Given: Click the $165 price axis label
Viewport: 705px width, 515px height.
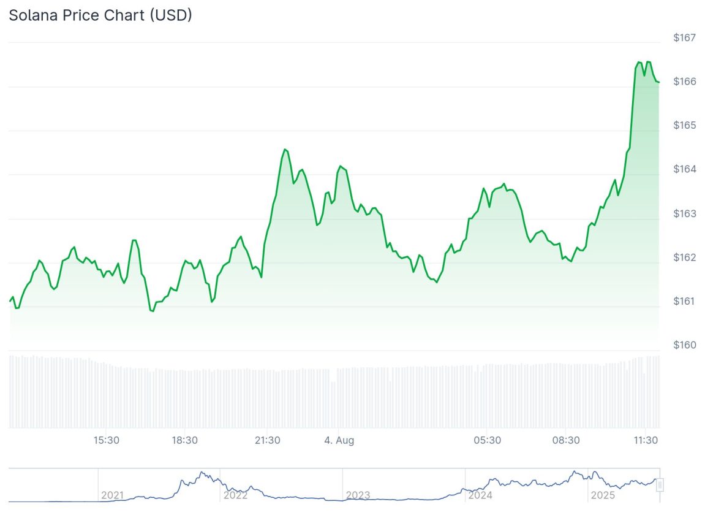Looking at the screenshot, I should (684, 124).
